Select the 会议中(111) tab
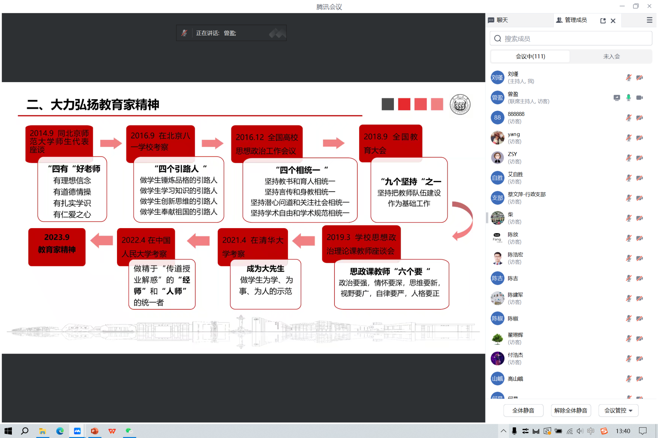Image resolution: width=658 pixels, height=438 pixels. point(530,56)
